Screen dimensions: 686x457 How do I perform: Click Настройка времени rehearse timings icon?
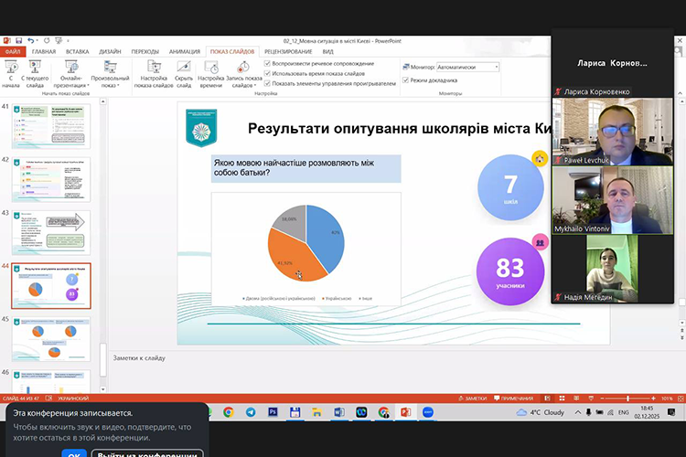coord(211,68)
